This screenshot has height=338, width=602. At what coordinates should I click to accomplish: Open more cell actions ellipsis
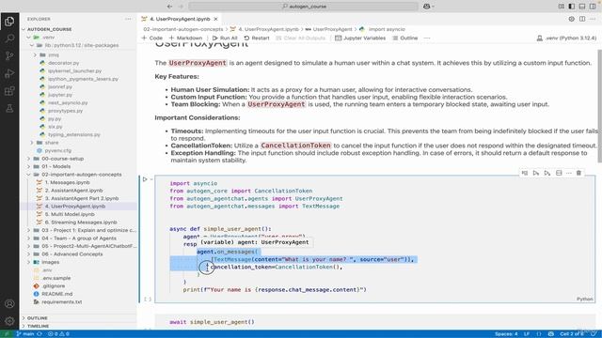(x=569, y=173)
